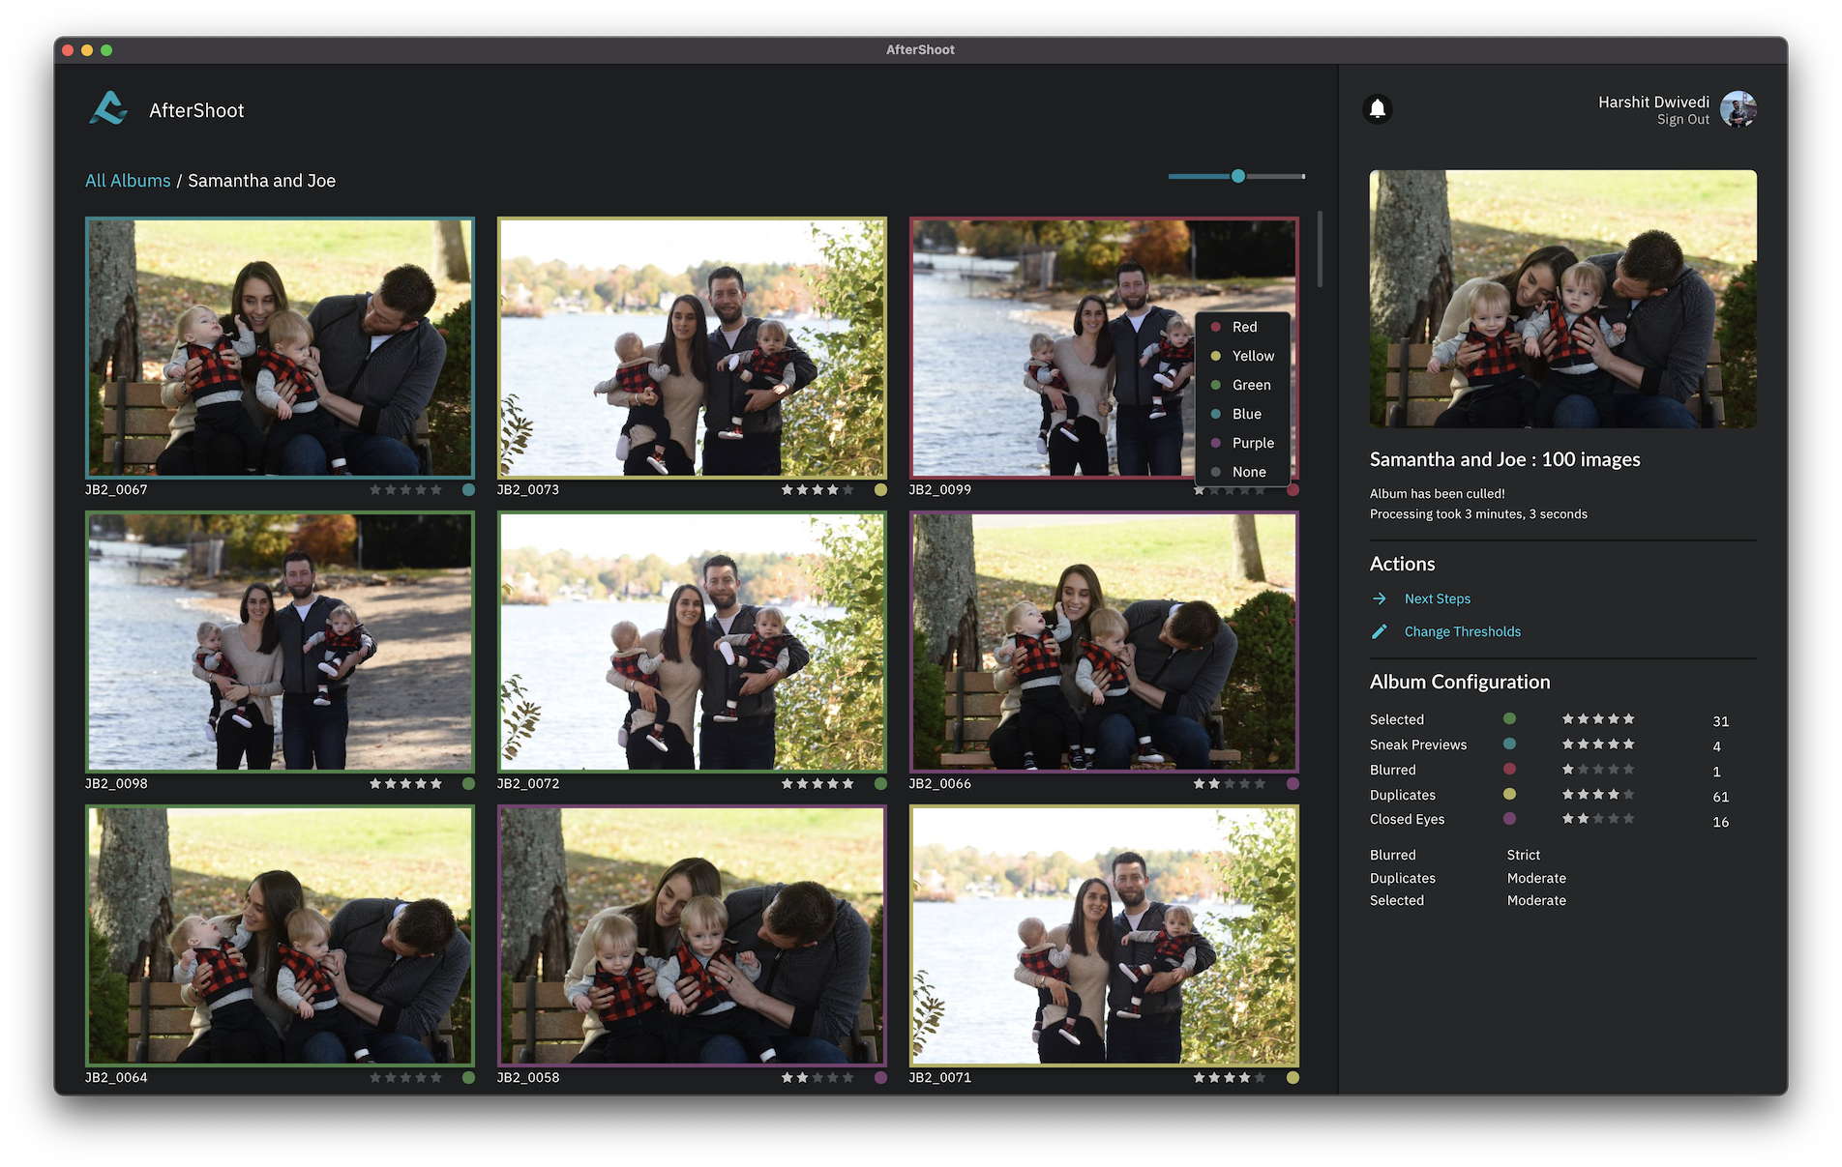1842x1167 pixels.
Task: Select photo thumbnail JB2_0064
Action: pos(280,936)
